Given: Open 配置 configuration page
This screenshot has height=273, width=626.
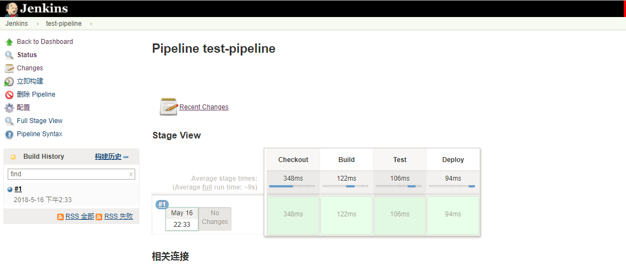Looking at the screenshot, I should 24,107.
